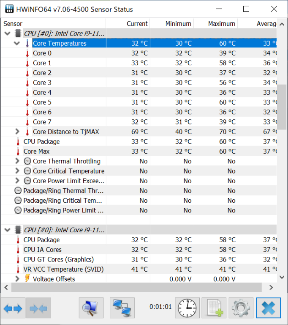This screenshot has height=325, width=288.
Task: Click the Core 7 thermometer icon
Action: point(27,122)
